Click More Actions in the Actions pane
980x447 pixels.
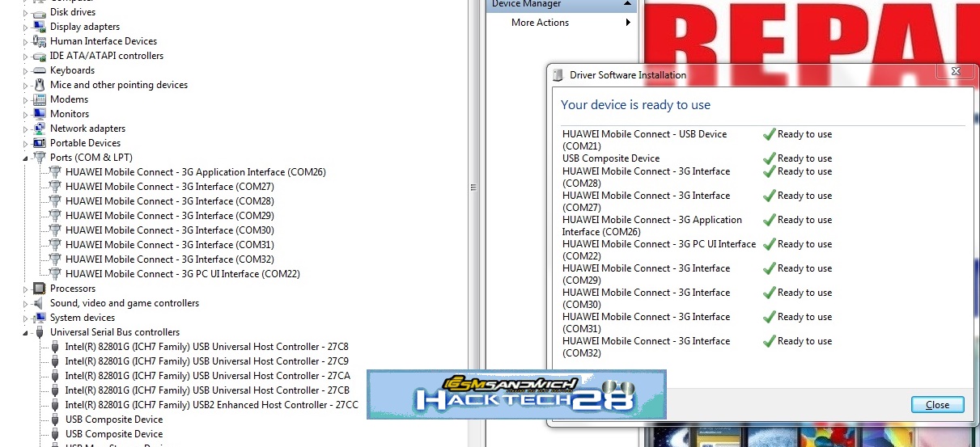click(540, 23)
